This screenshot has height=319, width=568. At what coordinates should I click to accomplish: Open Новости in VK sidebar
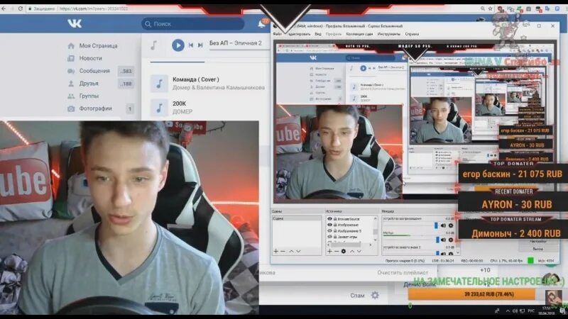[91, 58]
